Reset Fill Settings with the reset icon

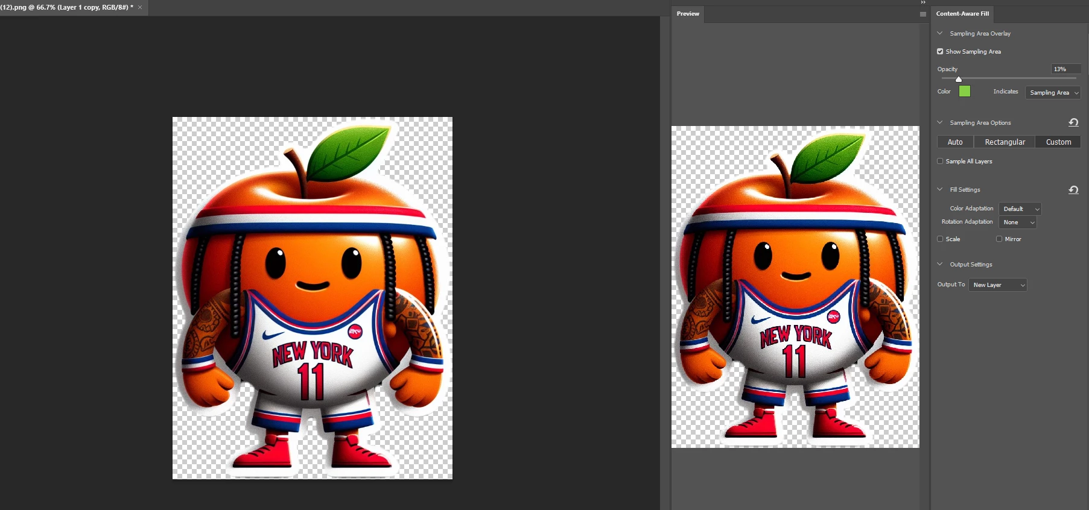click(1073, 190)
